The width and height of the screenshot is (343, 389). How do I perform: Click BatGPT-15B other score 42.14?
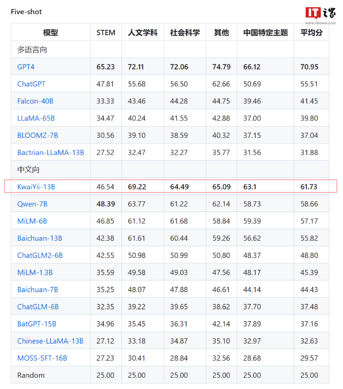coord(221,324)
